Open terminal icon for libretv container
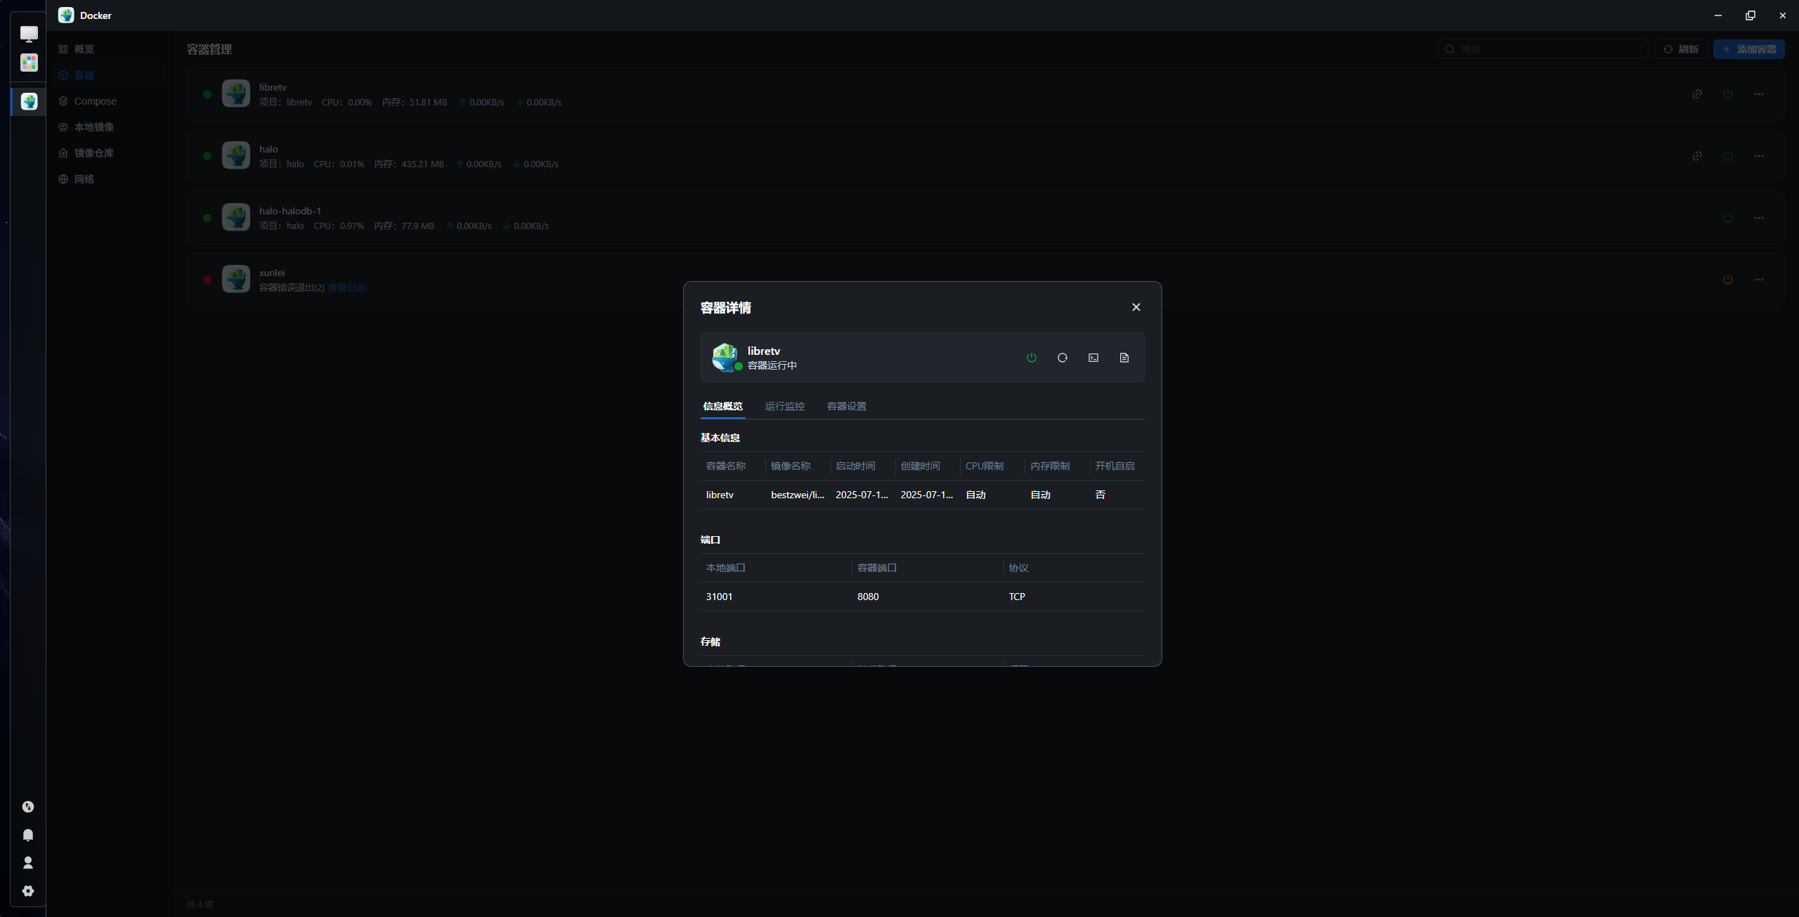This screenshot has width=1799, height=917. [1093, 358]
